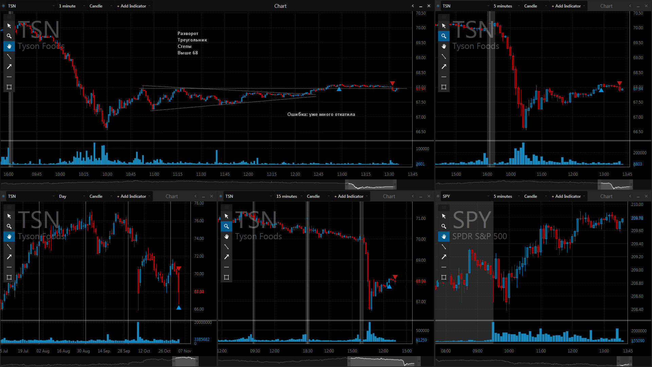Click the navigator range slider under 1 minute chart

(x=371, y=185)
